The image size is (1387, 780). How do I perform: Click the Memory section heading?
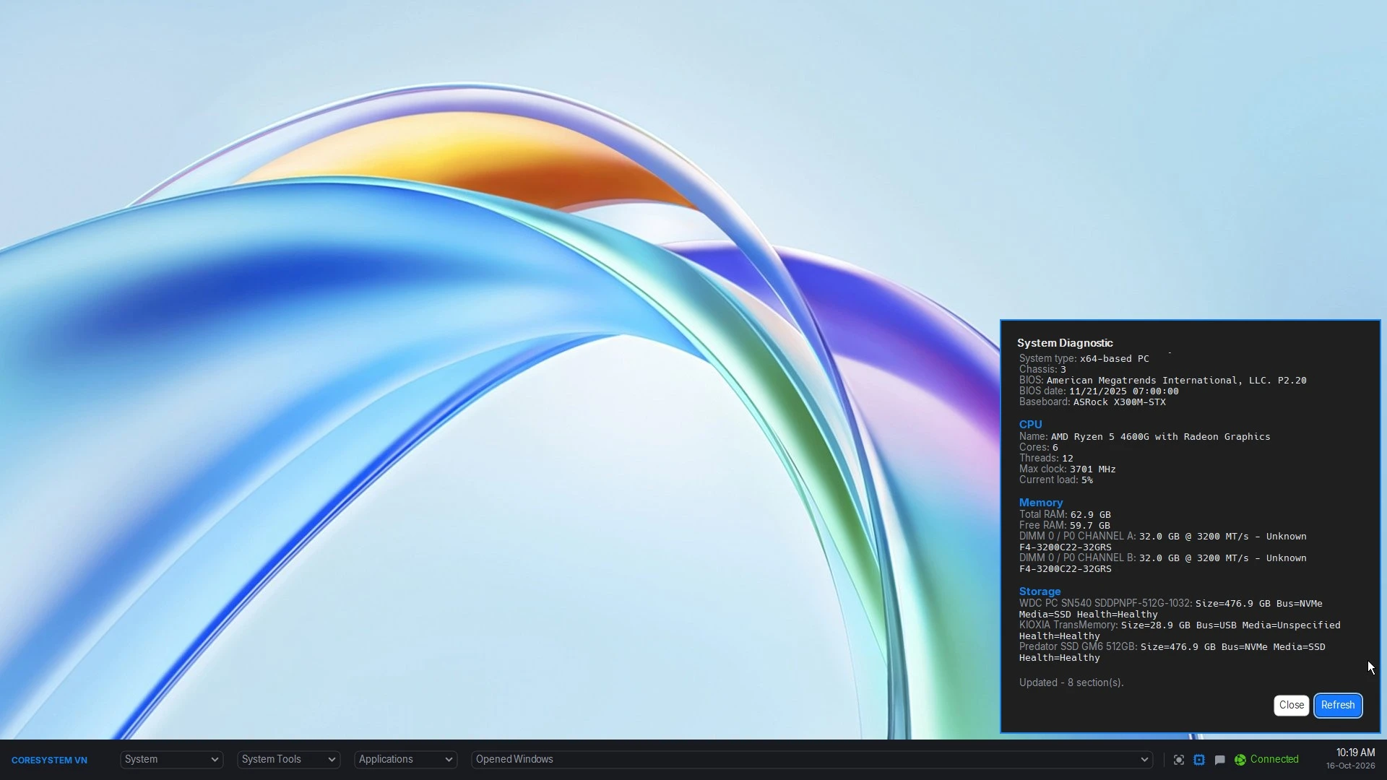tap(1040, 503)
